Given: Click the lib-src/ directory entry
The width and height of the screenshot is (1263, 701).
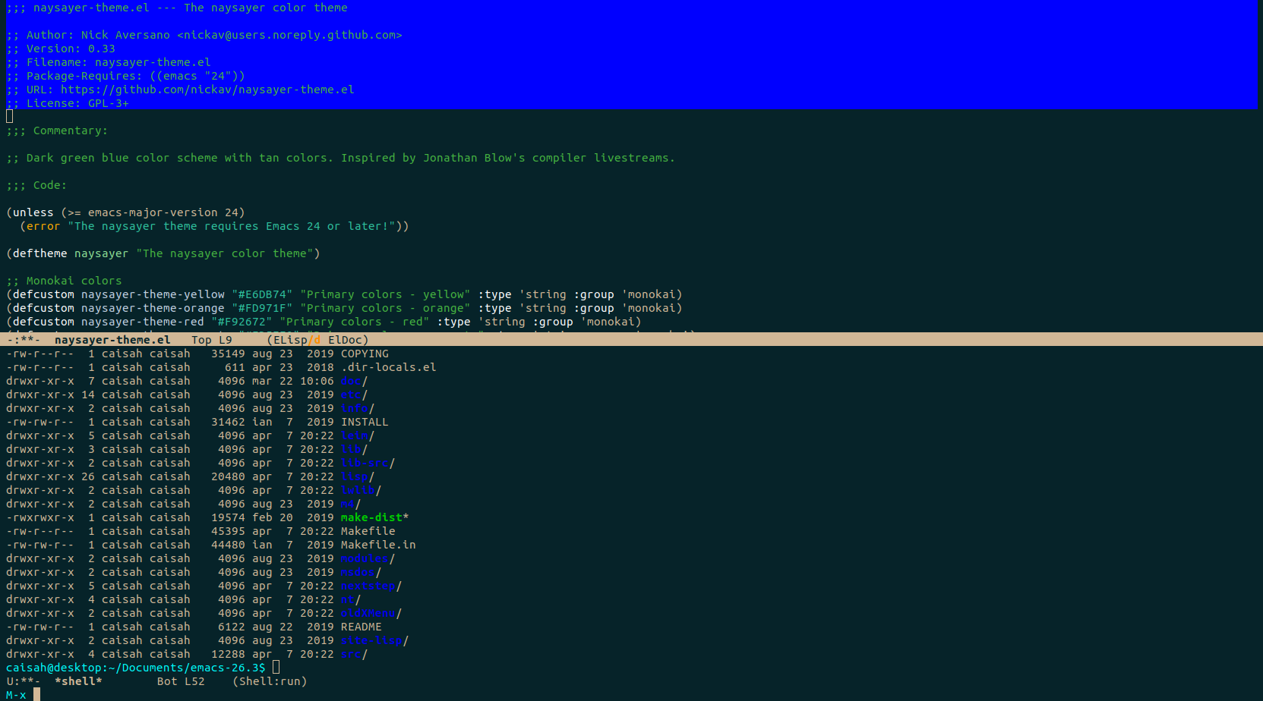Looking at the screenshot, I should tap(368, 463).
